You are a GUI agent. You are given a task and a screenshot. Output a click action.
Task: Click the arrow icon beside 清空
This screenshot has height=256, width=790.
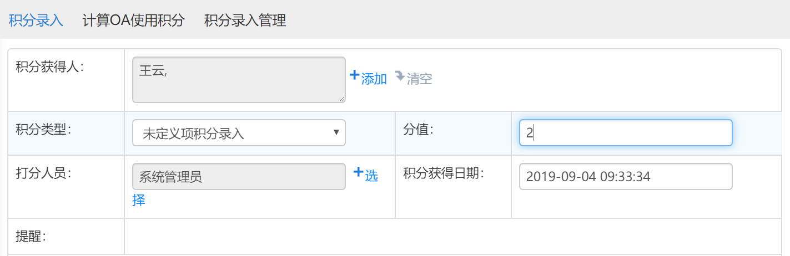(400, 76)
